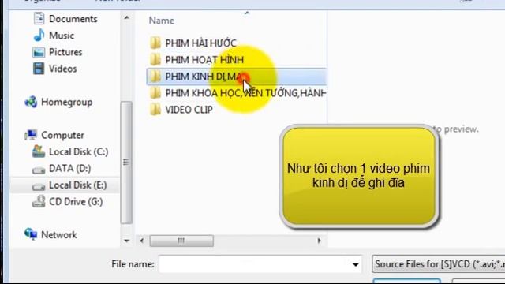
Task: Select the PHIM KHOA HỌC,VIỄN TƯỞNG folder
Action: coord(245,93)
